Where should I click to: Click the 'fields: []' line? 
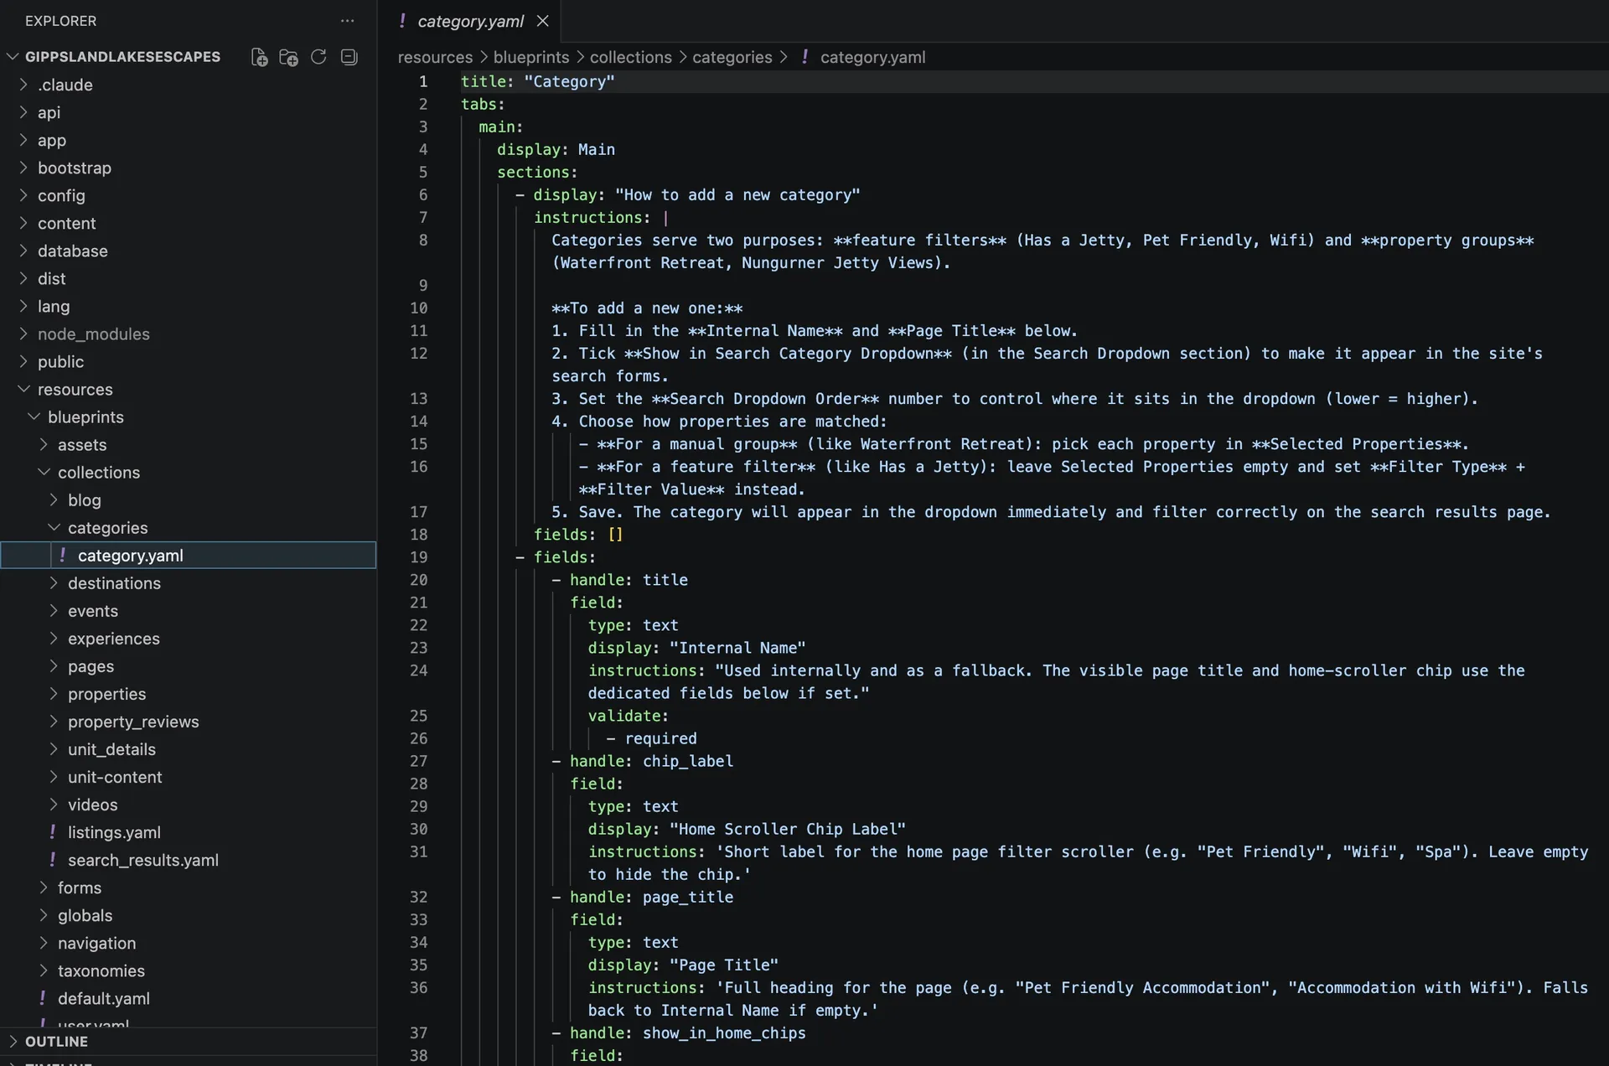(578, 534)
